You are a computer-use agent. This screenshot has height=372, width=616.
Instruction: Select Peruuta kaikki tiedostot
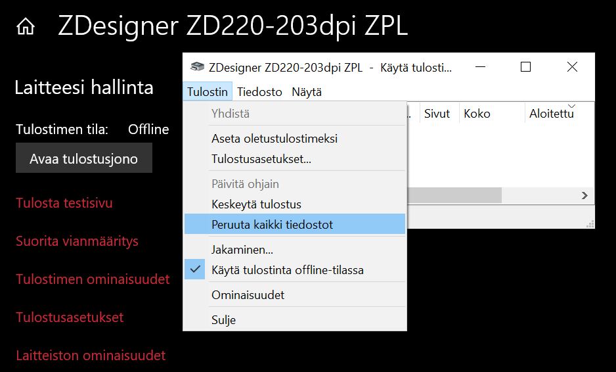point(272,225)
